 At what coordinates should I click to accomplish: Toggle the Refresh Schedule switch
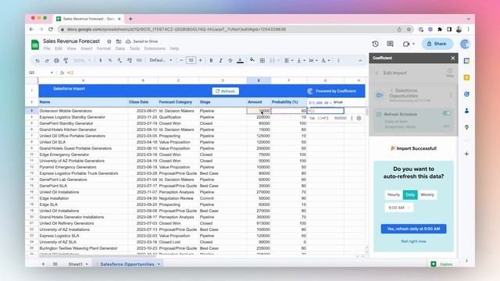point(446,113)
